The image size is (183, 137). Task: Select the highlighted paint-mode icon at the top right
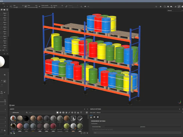click(x=179, y=6)
